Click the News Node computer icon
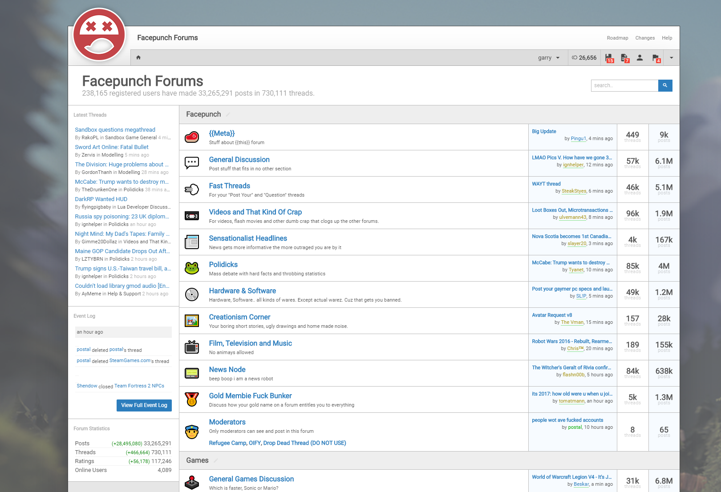The image size is (721, 492). click(192, 373)
